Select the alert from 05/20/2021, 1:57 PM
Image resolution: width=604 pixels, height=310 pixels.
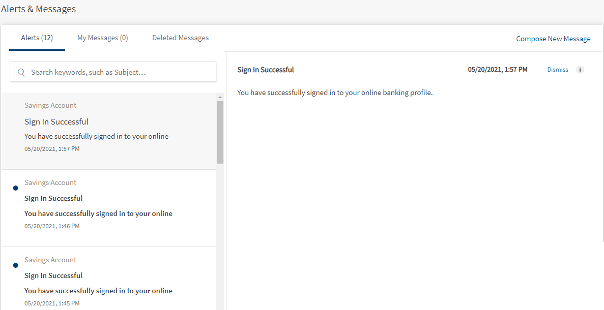point(108,130)
